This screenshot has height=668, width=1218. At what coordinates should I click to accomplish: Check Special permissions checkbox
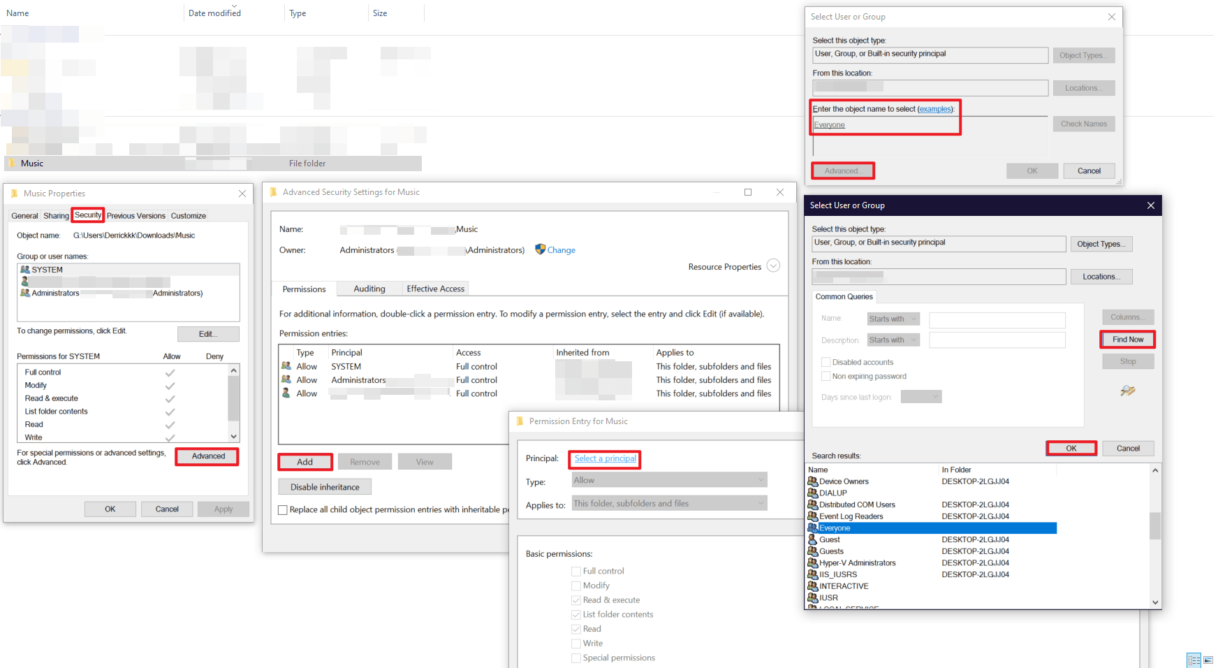[576, 658]
